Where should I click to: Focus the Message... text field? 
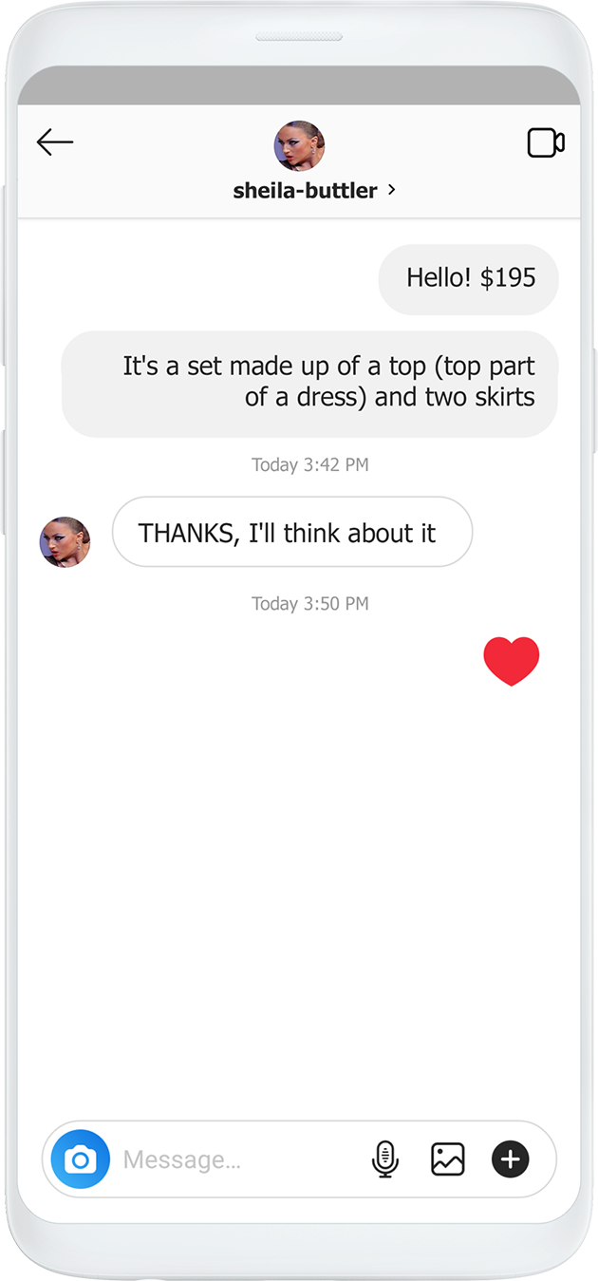[237, 1159]
